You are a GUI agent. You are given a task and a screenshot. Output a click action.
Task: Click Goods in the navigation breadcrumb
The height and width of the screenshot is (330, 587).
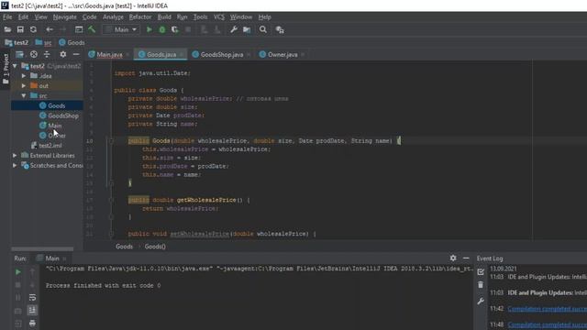(x=72, y=43)
